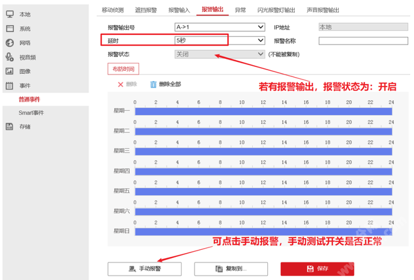This screenshot has height=280, width=414.
Task: Click the 系统 system icon in sidebar
Action: 9,29
